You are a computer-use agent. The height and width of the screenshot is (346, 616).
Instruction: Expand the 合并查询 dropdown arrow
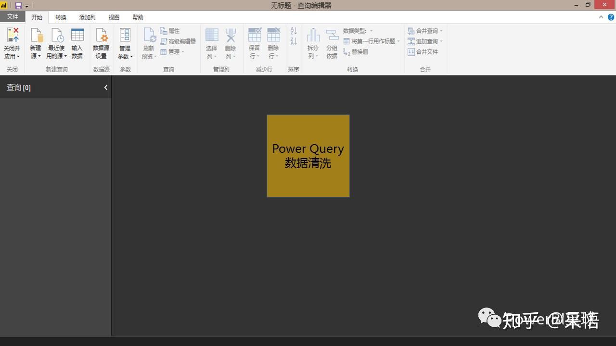(x=441, y=31)
